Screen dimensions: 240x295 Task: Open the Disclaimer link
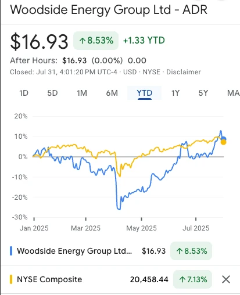click(x=184, y=72)
